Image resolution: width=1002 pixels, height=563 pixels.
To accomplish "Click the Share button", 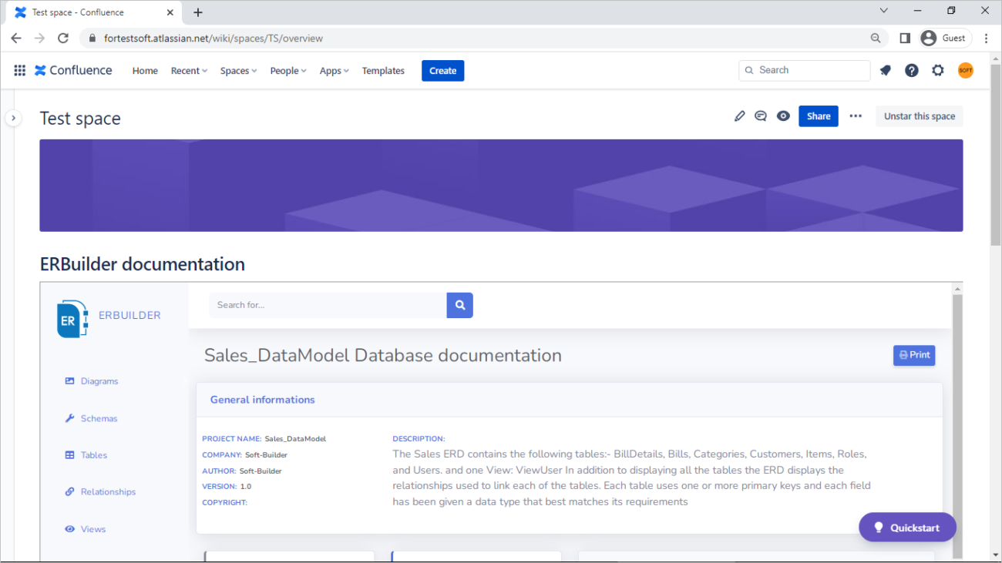I will [818, 116].
